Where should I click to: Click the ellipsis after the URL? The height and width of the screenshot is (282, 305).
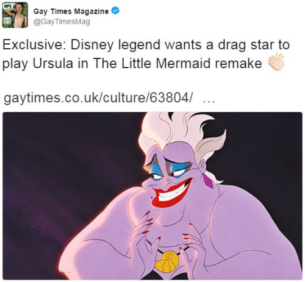point(209,102)
